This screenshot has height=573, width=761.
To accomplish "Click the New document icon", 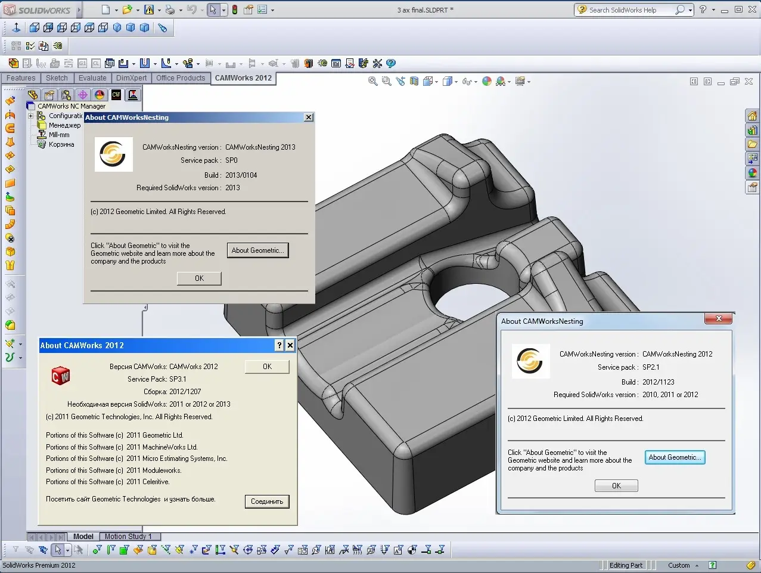I will click(105, 10).
